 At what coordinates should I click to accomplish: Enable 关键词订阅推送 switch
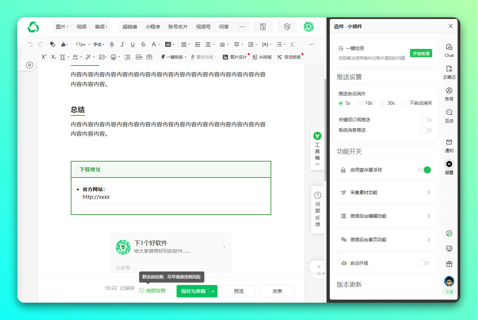(426, 120)
